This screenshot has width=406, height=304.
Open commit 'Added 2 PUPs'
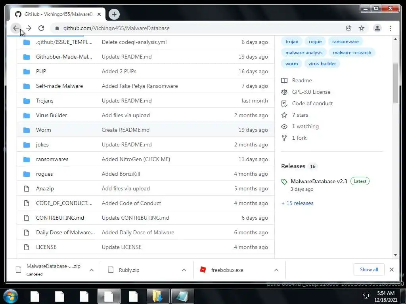tap(119, 71)
